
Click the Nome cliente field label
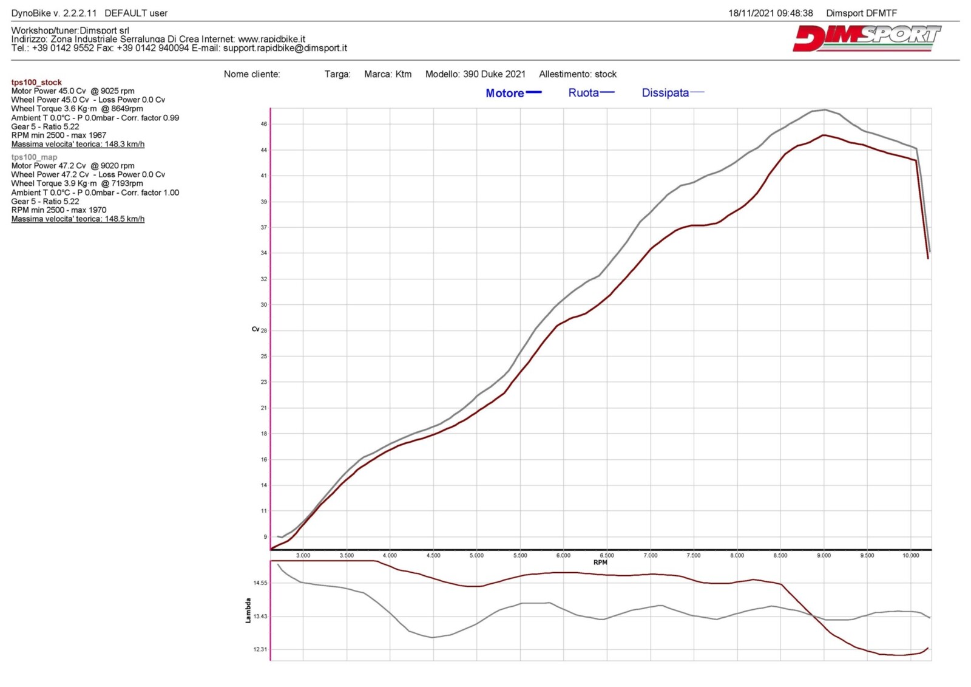pyautogui.click(x=252, y=74)
